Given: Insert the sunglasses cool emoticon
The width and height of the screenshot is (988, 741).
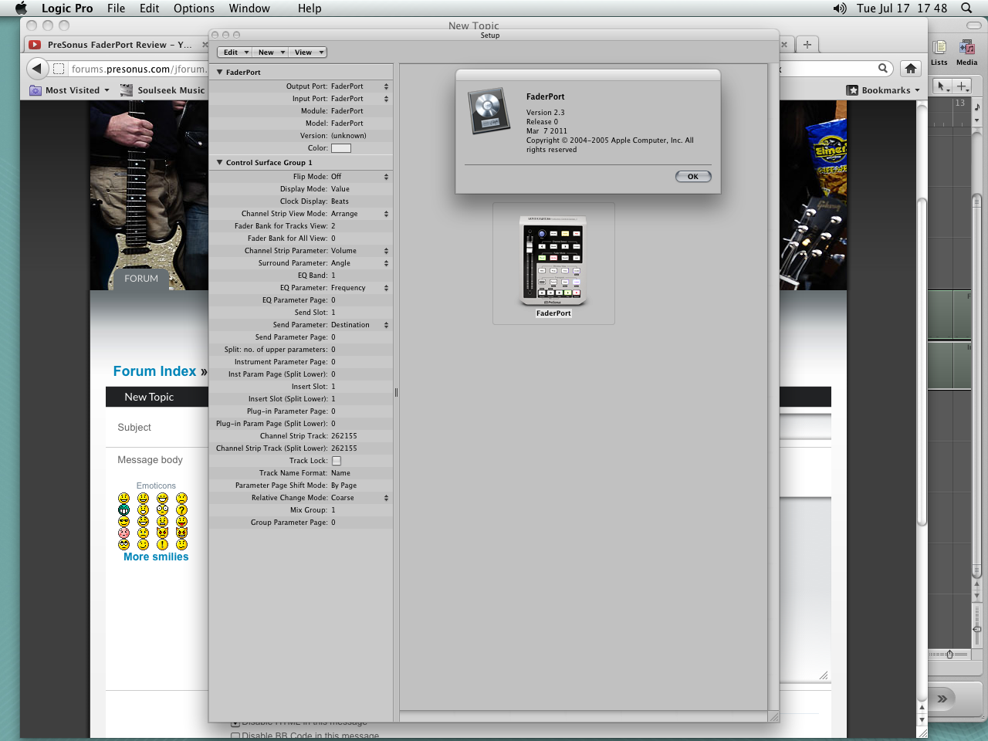Looking at the screenshot, I should [123, 521].
